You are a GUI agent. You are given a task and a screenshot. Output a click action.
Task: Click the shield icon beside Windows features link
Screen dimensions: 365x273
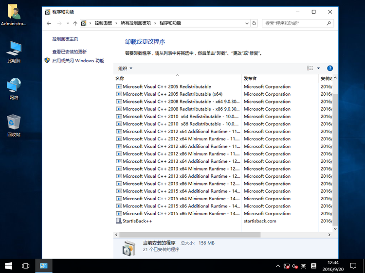pos(47,60)
